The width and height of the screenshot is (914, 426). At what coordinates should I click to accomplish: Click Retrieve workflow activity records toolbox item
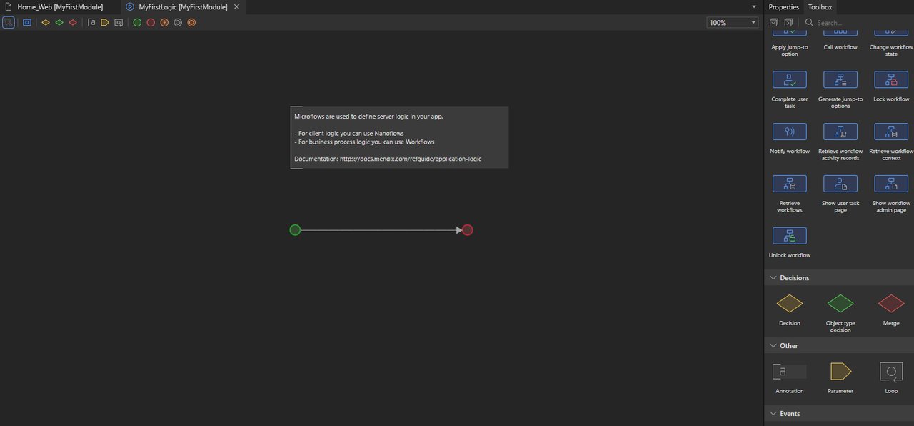[x=840, y=132]
